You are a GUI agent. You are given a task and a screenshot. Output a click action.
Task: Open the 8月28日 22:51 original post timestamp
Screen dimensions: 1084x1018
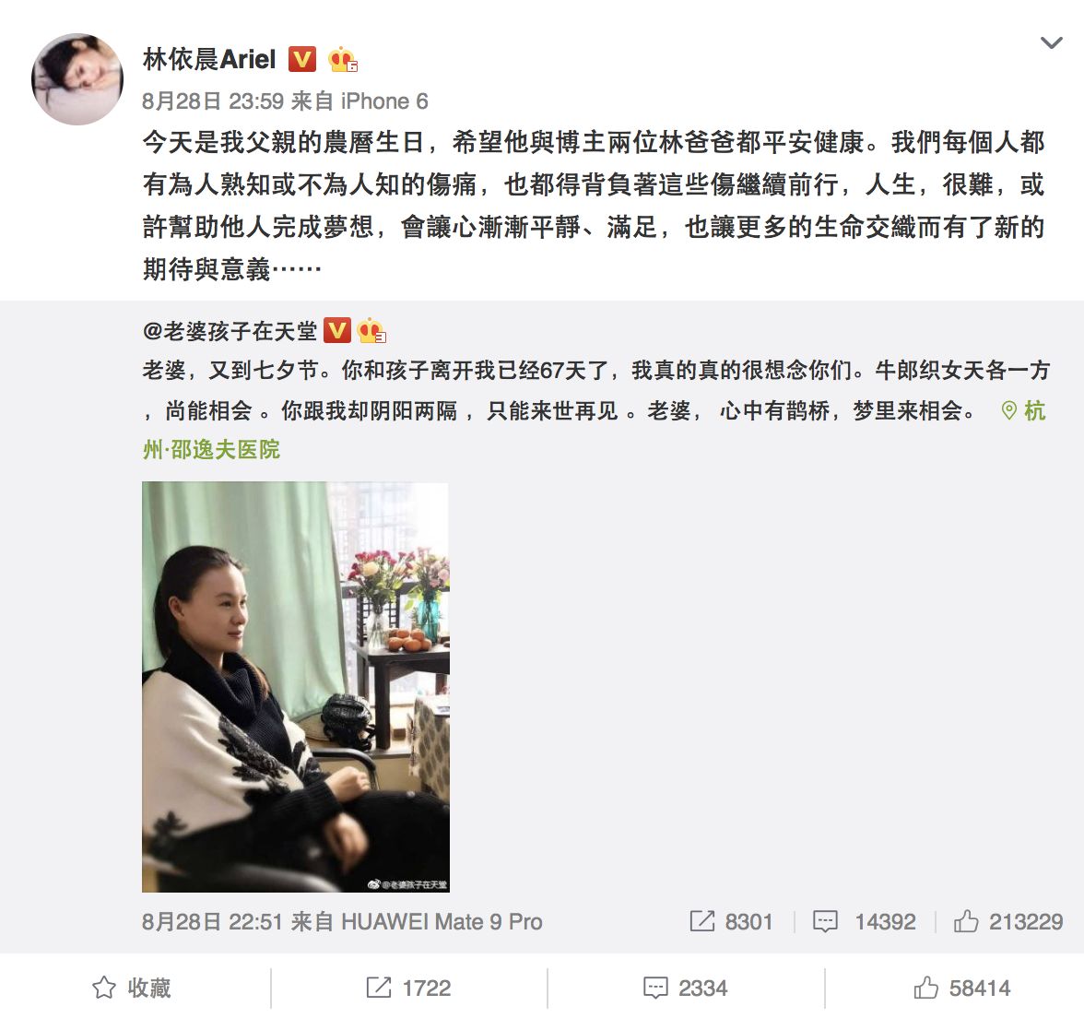[x=212, y=922]
